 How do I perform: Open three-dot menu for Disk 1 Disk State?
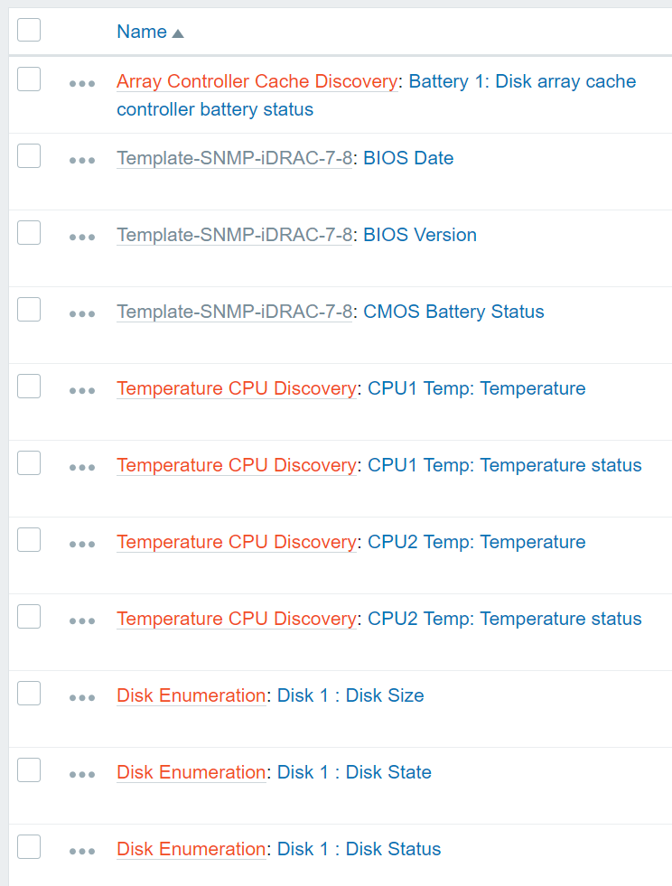(82, 774)
